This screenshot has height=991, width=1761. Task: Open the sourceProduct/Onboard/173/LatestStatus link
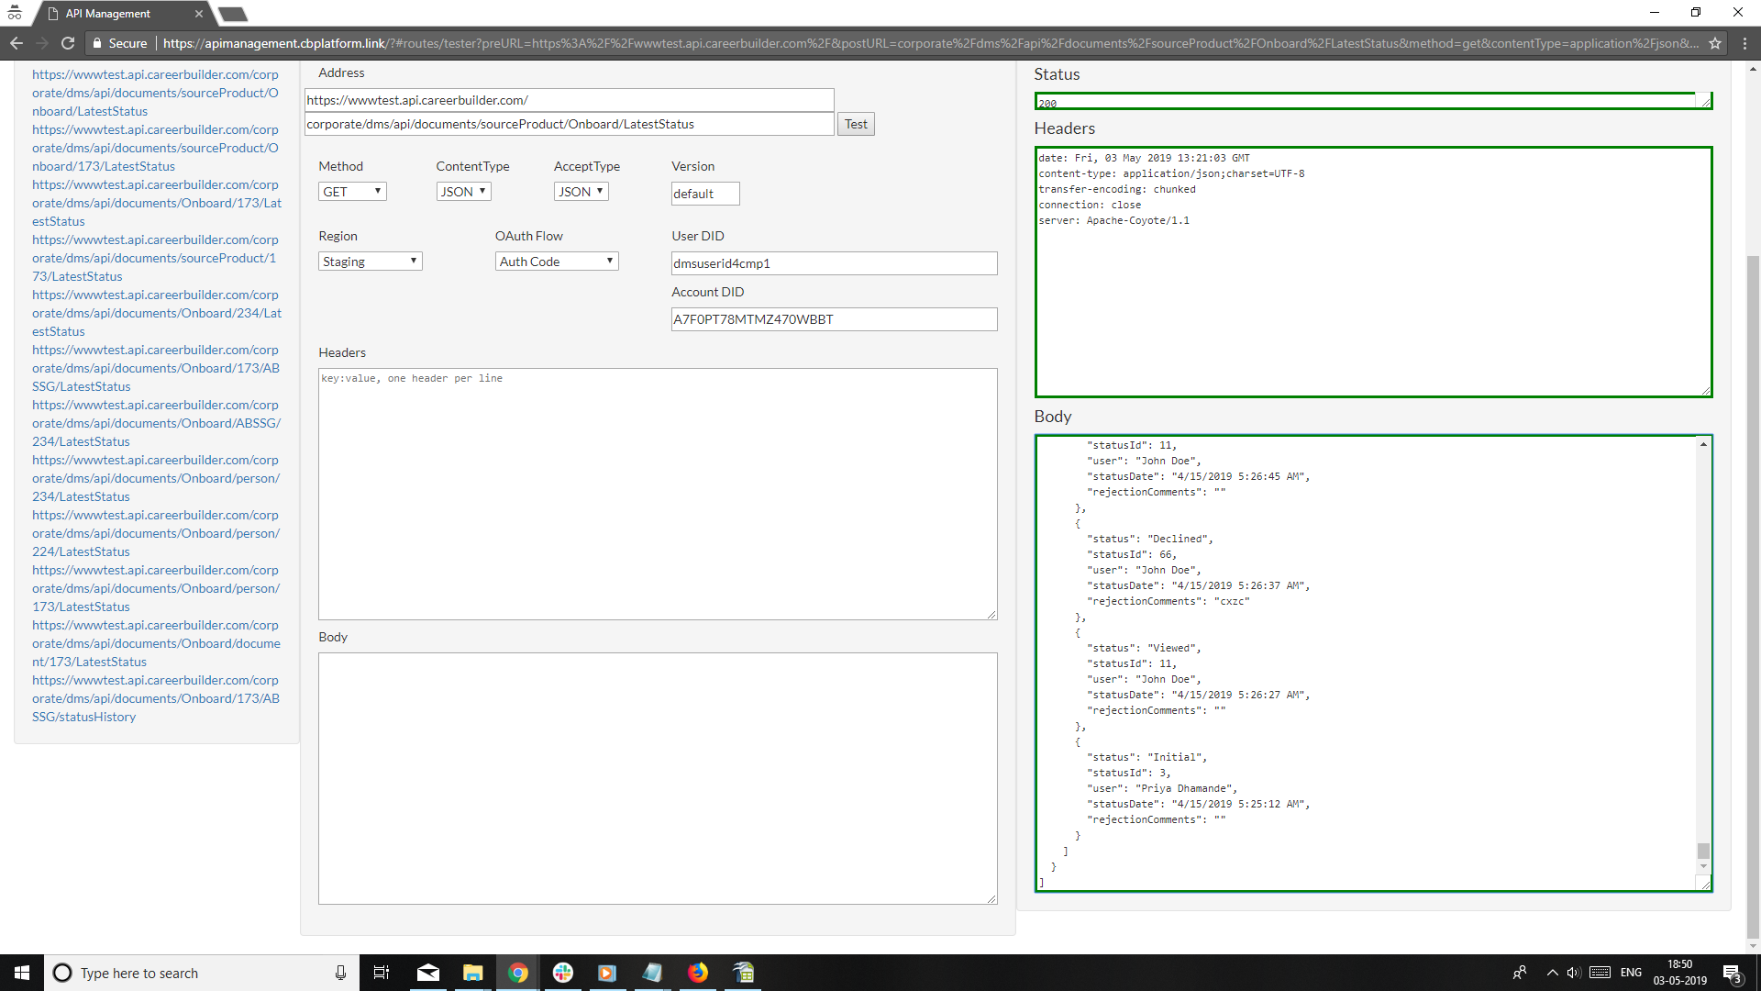click(x=155, y=148)
